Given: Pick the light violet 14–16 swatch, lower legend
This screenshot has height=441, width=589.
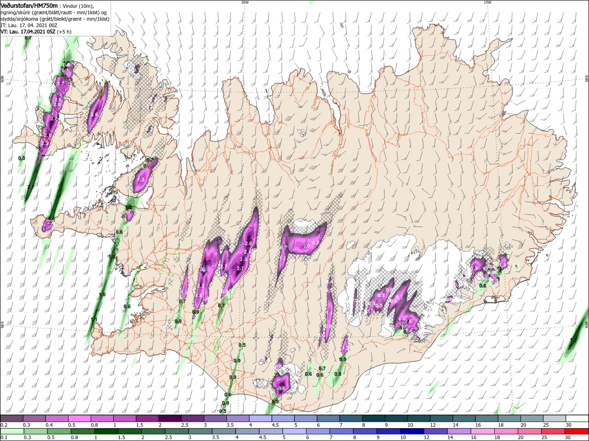Looking at the screenshot, I should (x=458, y=431).
